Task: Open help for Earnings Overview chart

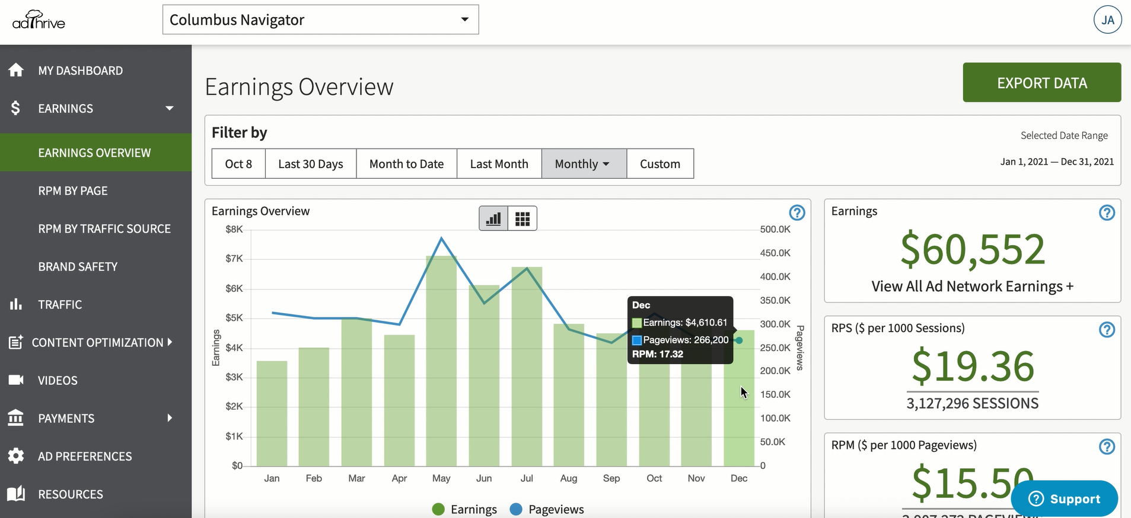Action: click(x=797, y=213)
